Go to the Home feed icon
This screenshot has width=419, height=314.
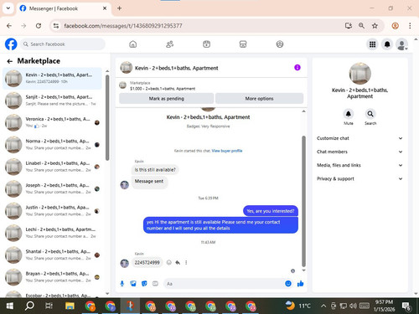133,44
